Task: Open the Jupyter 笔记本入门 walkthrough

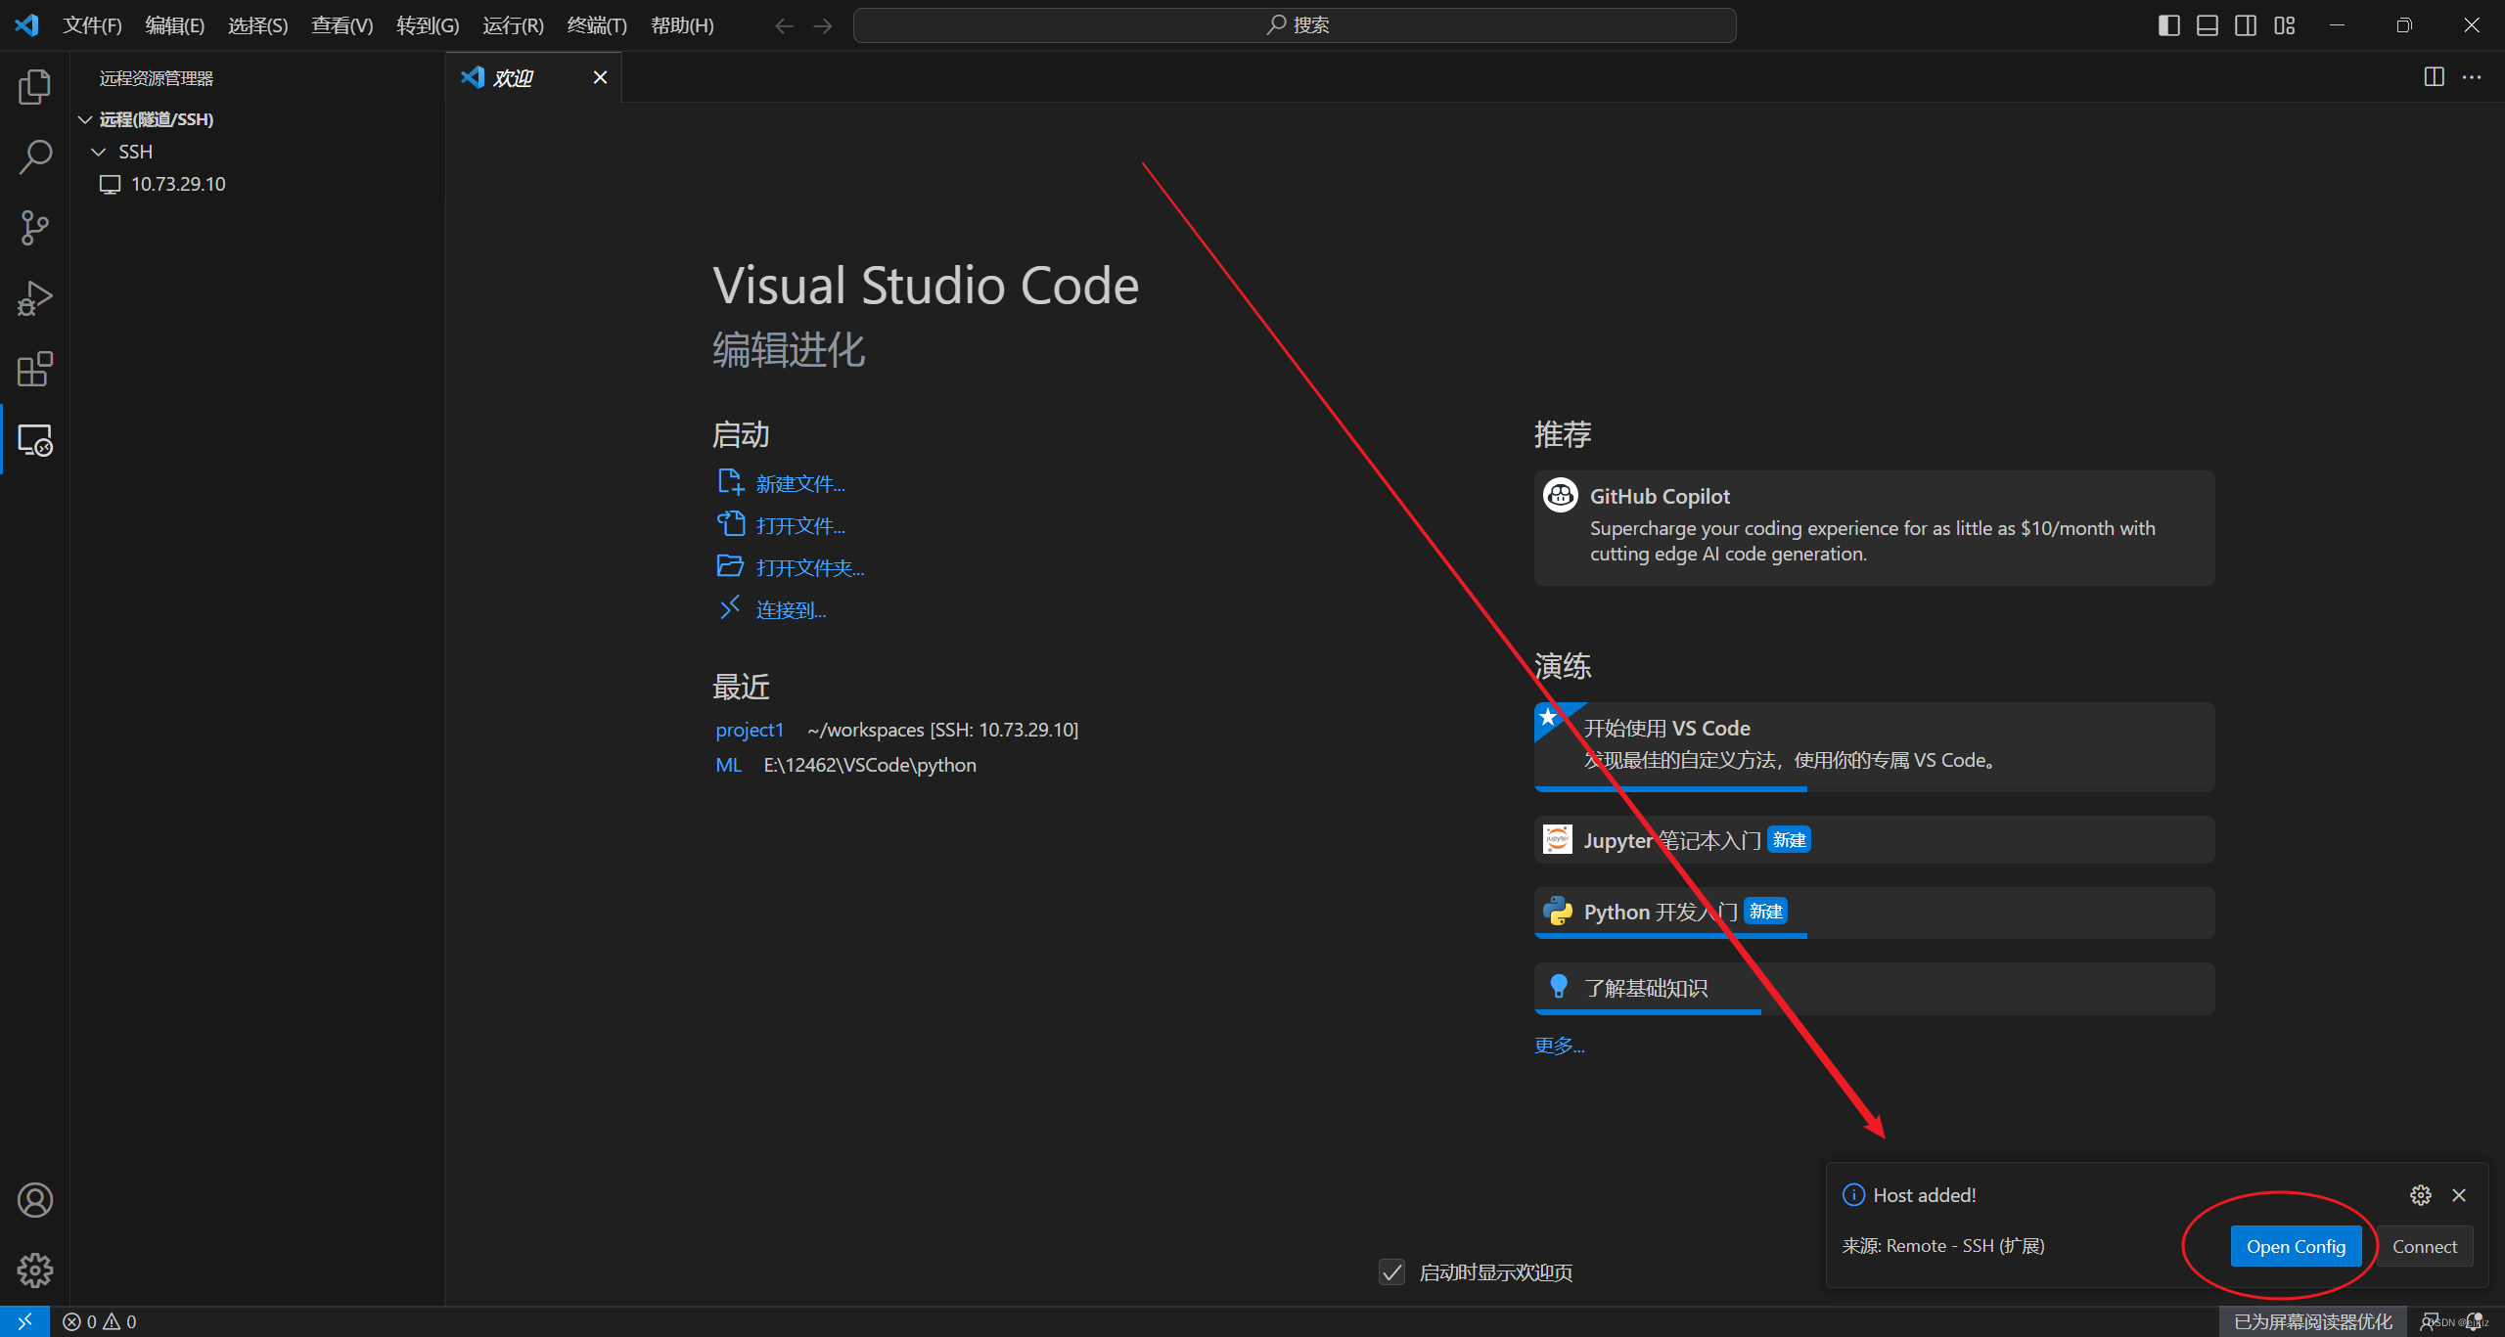Action: click(1874, 840)
